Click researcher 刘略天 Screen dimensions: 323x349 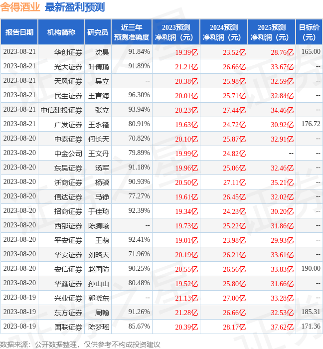click(x=99, y=255)
